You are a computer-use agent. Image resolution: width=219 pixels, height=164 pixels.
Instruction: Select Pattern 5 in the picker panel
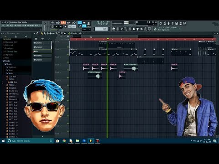tap(42, 56)
